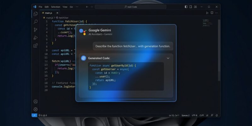Open the Accounts menu icon
This screenshot has height=126, width=252.
click(36, 101)
